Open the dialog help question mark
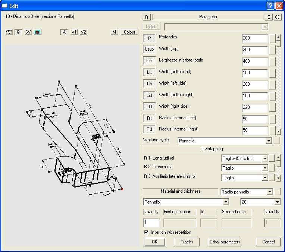This screenshot has height=252, width=285. [x=271, y=6]
